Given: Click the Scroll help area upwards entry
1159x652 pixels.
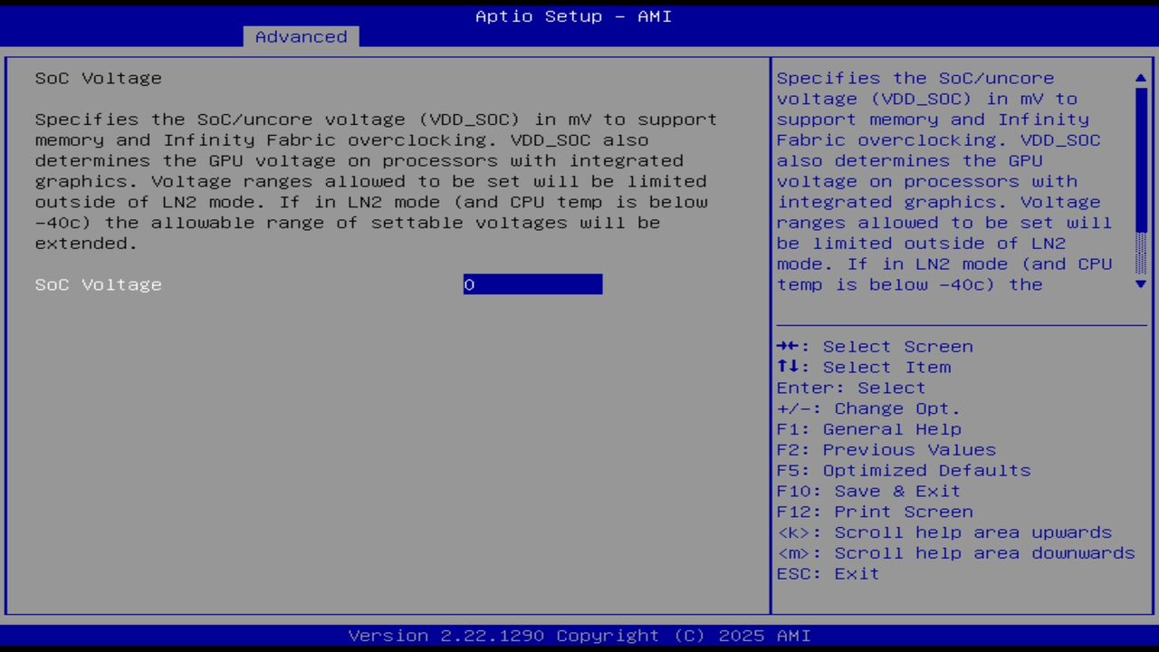Looking at the screenshot, I should point(944,532).
